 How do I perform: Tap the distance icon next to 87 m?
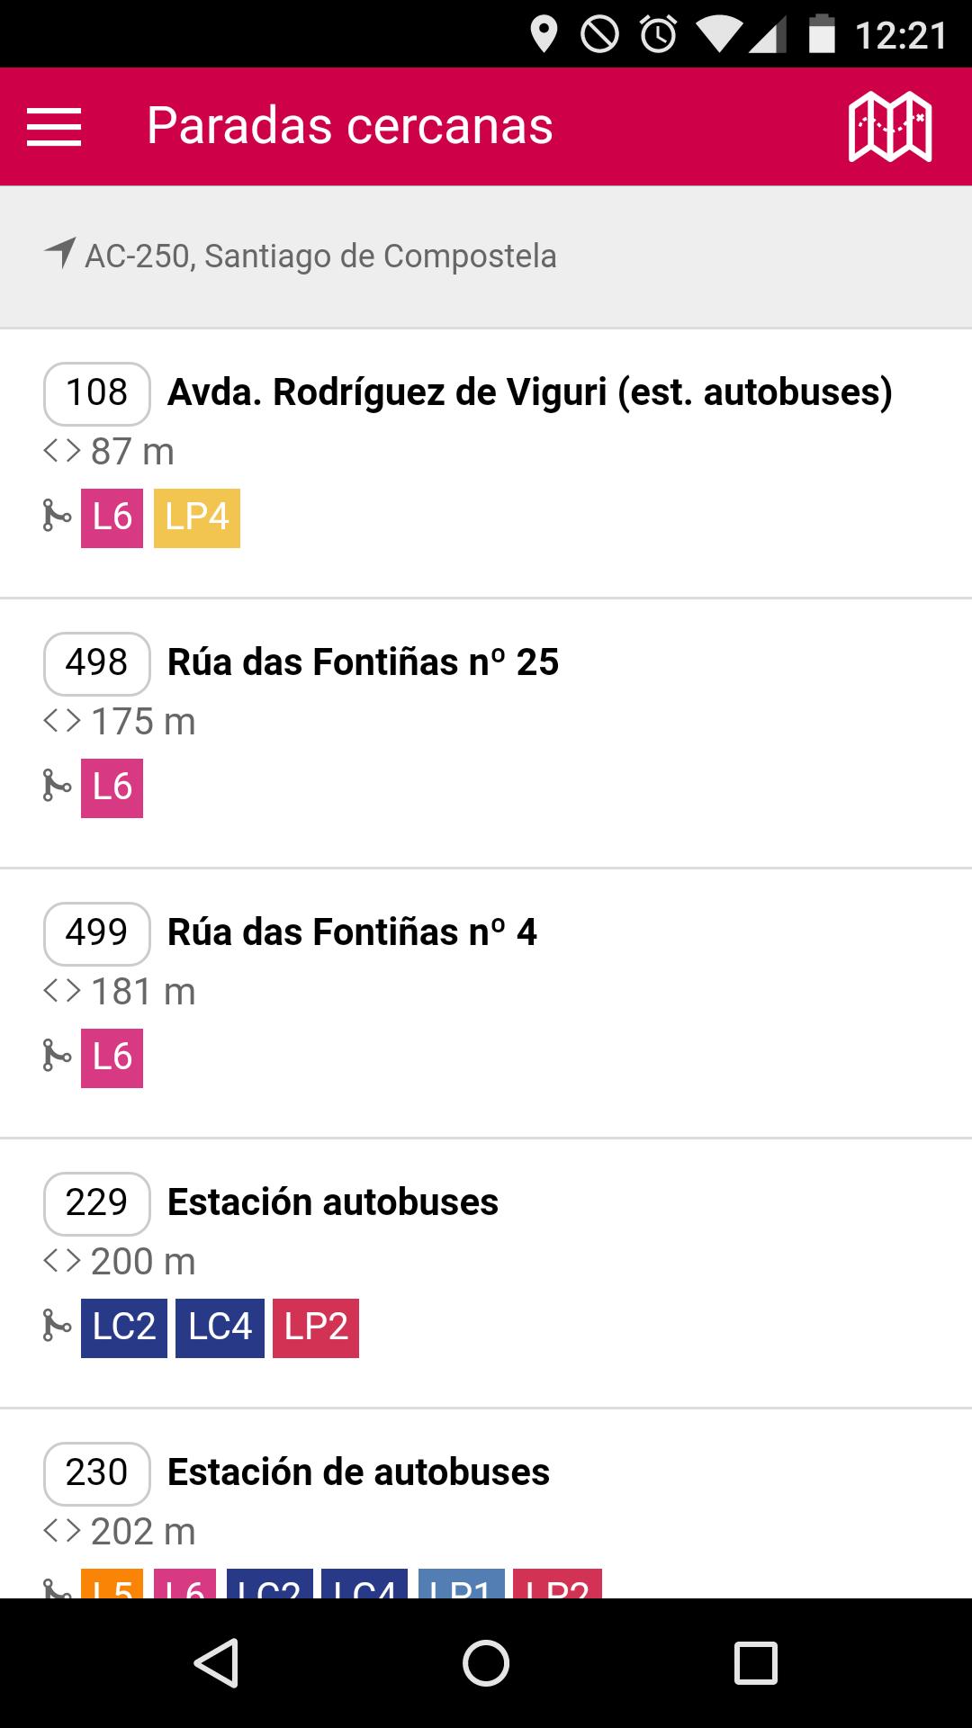(62, 450)
